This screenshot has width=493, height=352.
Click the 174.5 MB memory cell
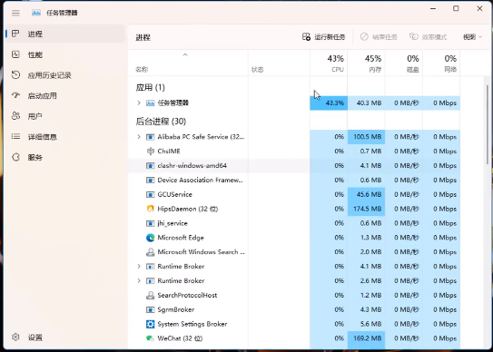pyautogui.click(x=366, y=209)
